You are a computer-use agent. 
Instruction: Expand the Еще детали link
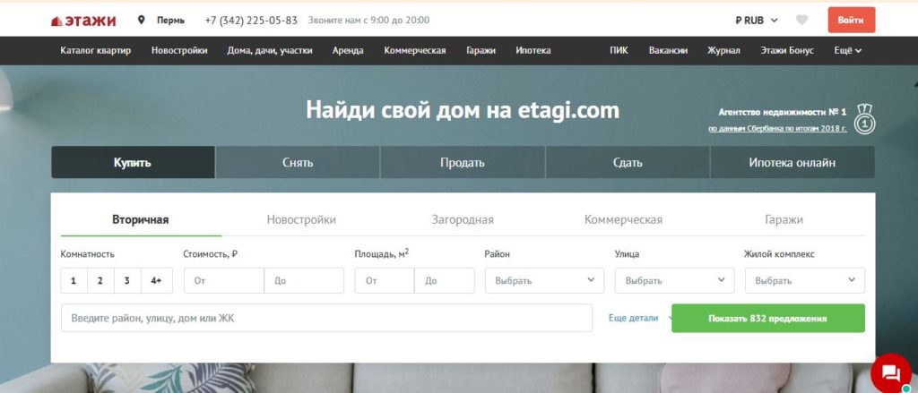point(634,318)
